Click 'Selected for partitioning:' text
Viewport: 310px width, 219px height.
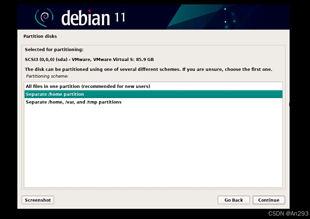tap(54, 50)
